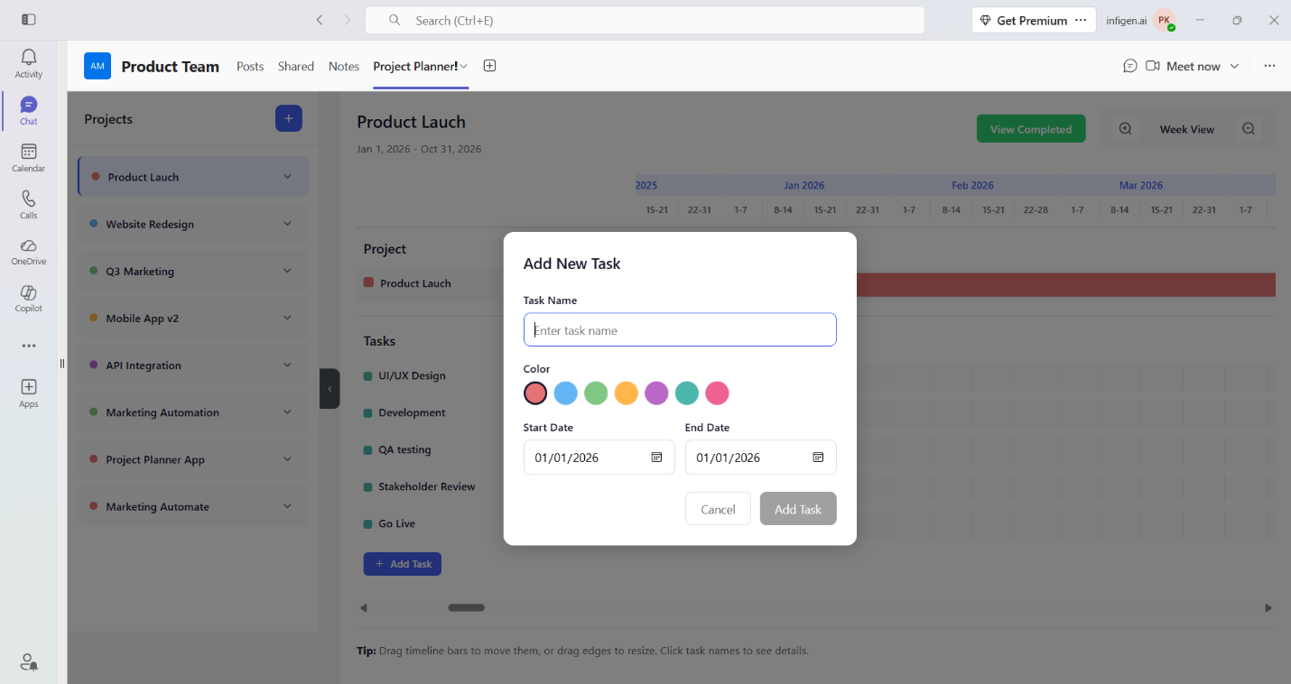Viewport: 1291px width, 684px height.
Task: Pick the blue color swatch
Action: click(x=566, y=393)
